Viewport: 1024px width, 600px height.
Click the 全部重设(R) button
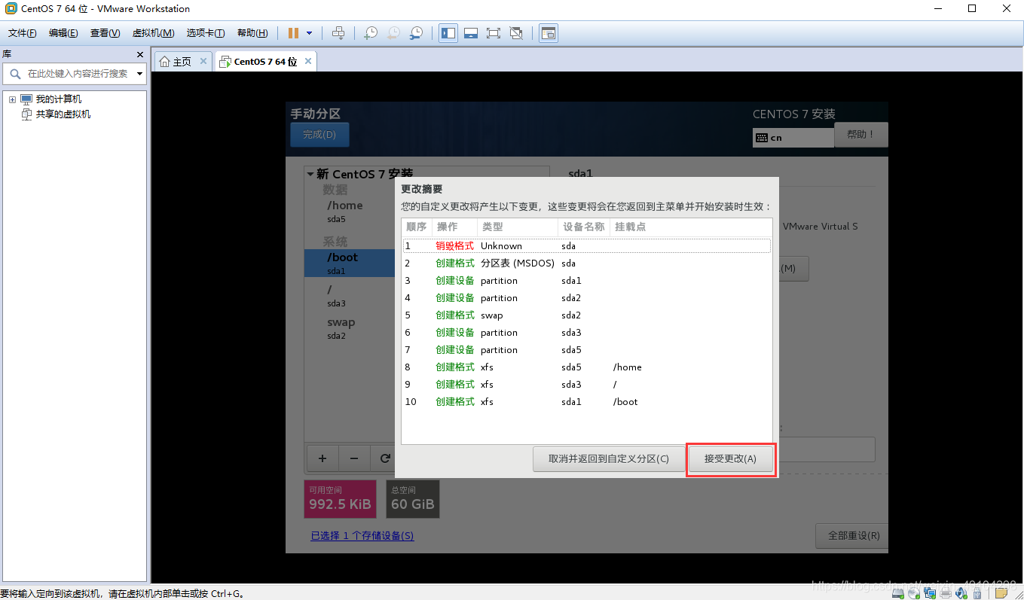[x=854, y=536]
